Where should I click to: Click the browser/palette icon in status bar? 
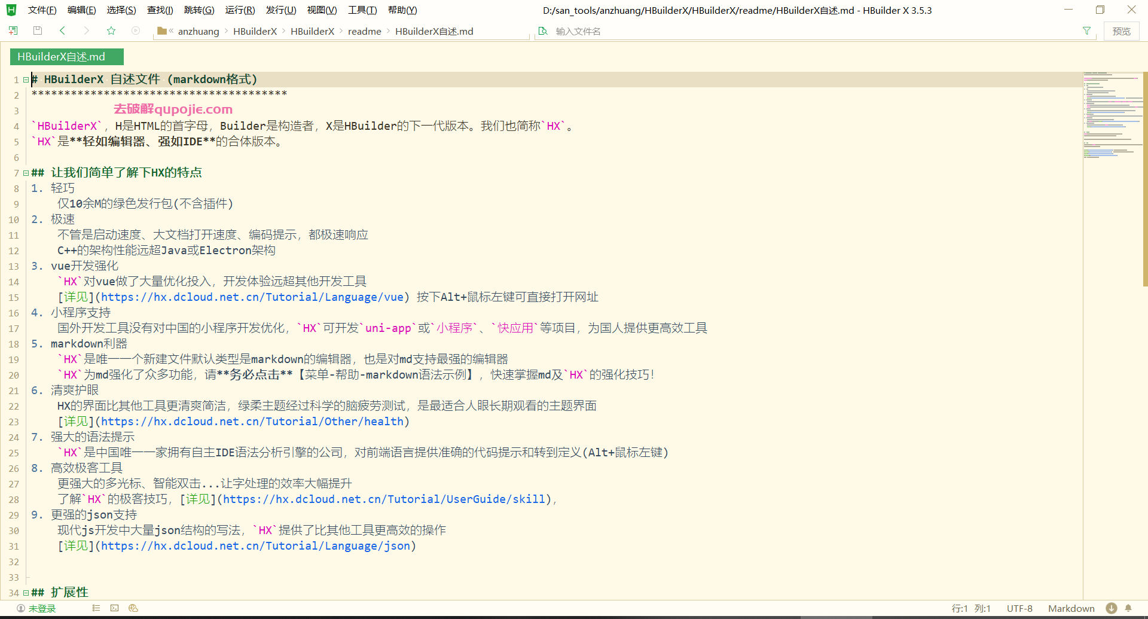(133, 608)
